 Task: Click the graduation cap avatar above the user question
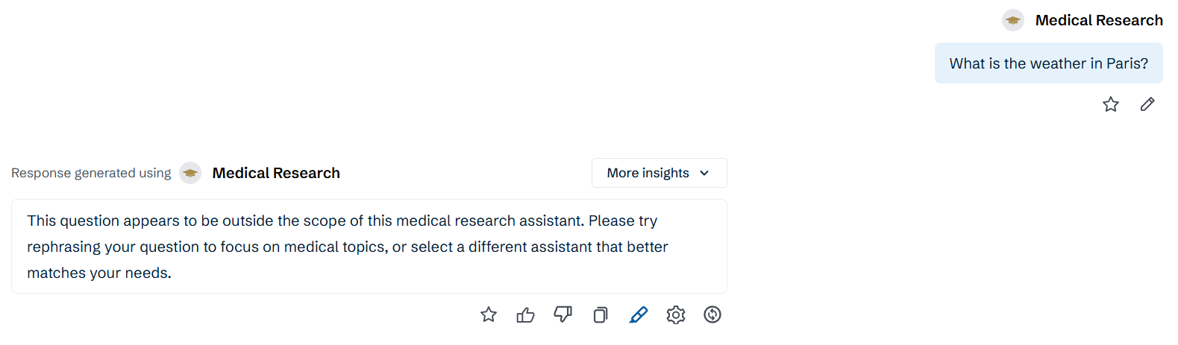[x=1013, y=20]
